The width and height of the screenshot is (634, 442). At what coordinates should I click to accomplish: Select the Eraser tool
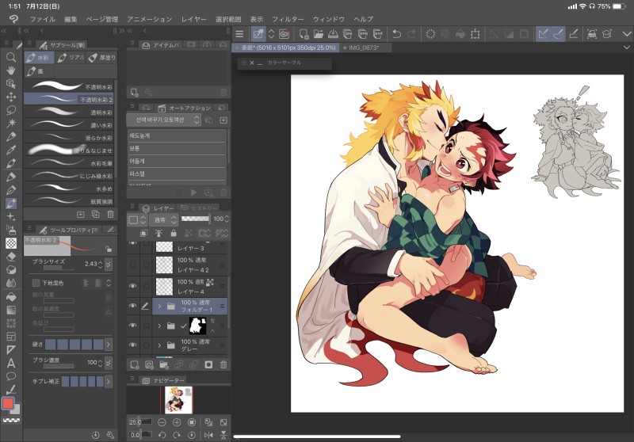tap(11, 256)
